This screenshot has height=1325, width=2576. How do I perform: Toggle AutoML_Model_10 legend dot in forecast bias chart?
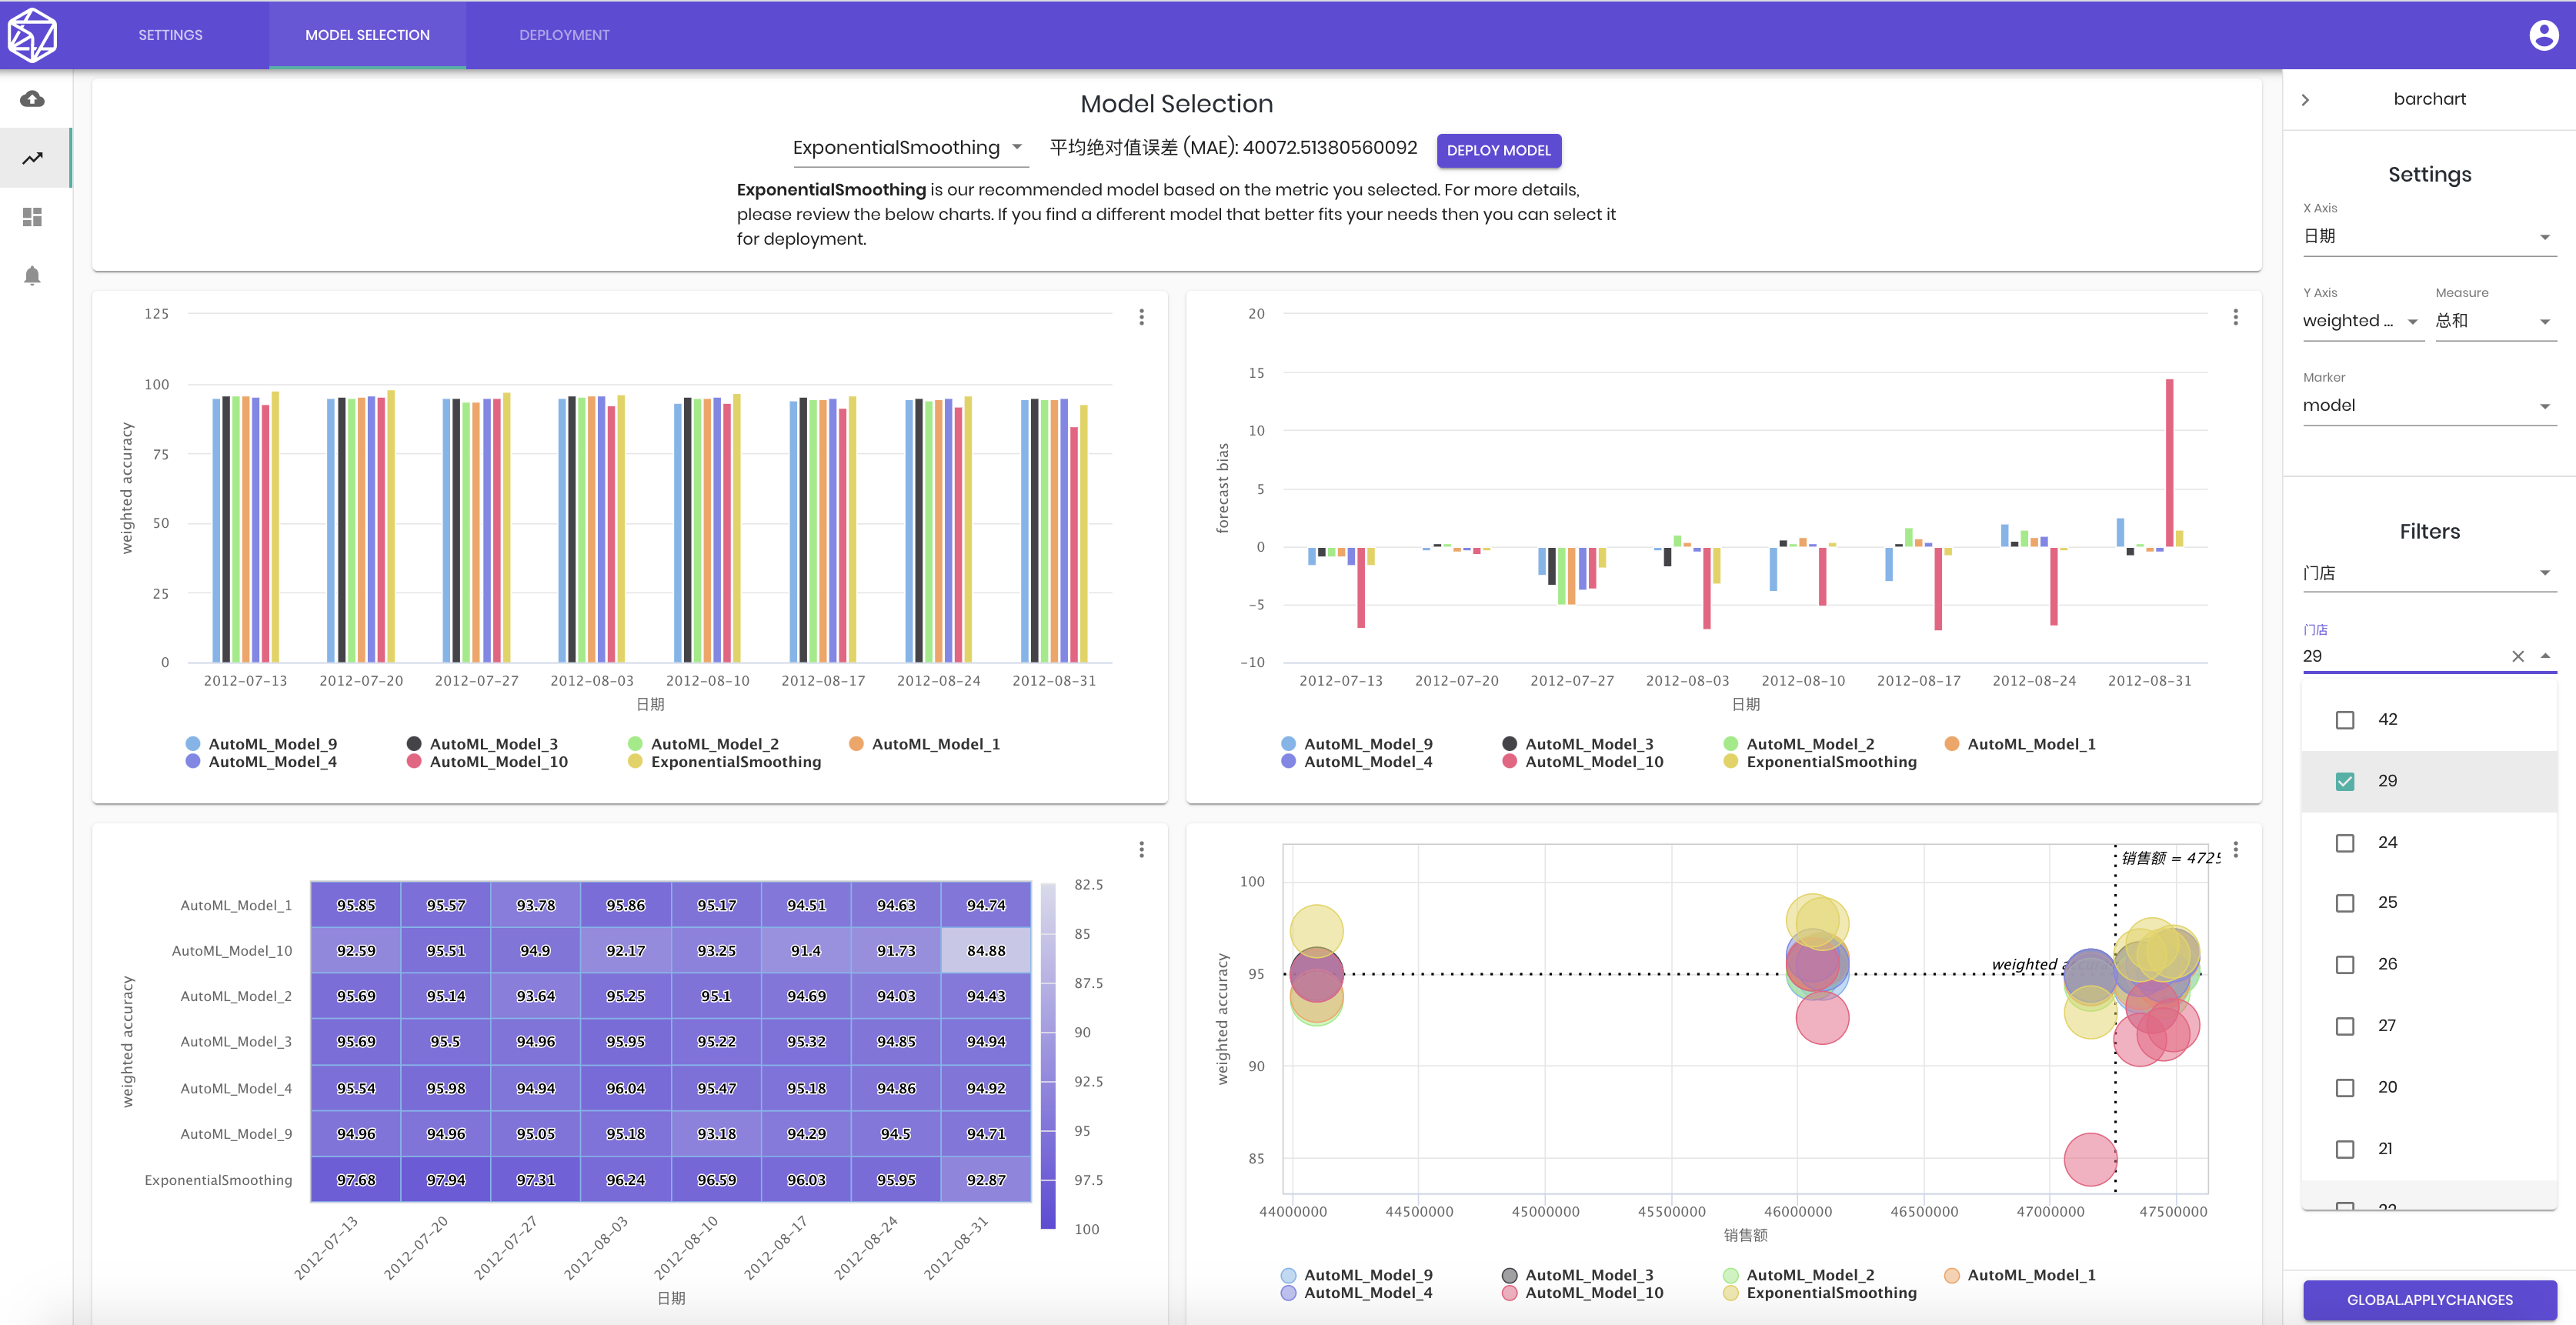1509,762
